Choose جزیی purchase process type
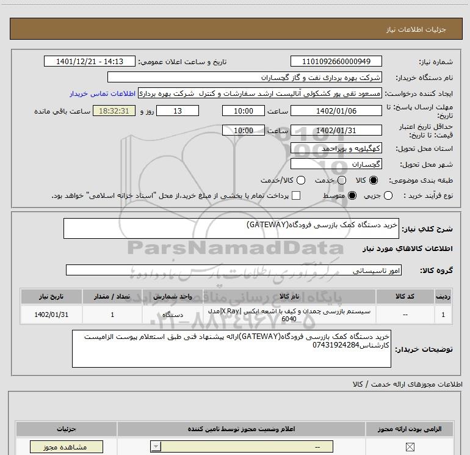 click(x=388, y=195)
